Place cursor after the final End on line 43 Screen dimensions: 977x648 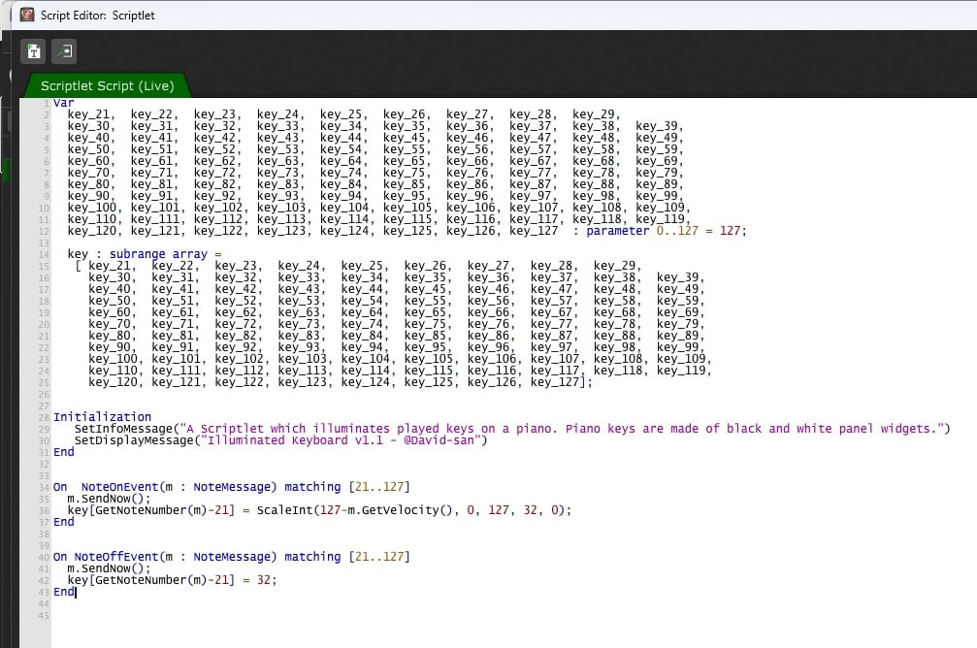coord(76,592)
